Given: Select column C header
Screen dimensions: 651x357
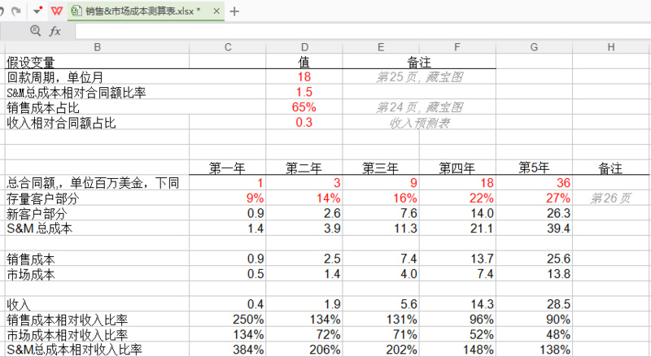Looking at the screenshot, I should click(x=228, y=47).
